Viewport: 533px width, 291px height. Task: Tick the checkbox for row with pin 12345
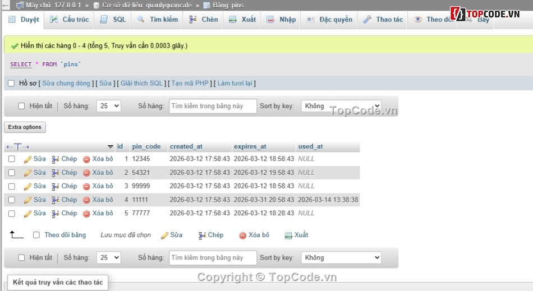(12, 159)
